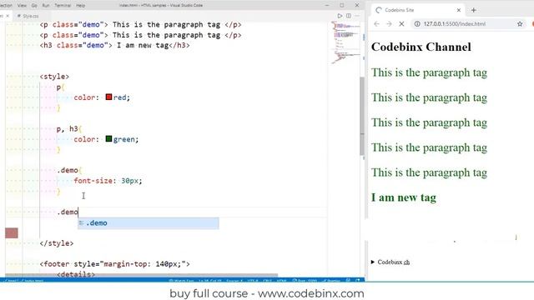Click the Port 5500 Live Server status item
This screenshot has width=534, height=300.
[x=305, y=281]
